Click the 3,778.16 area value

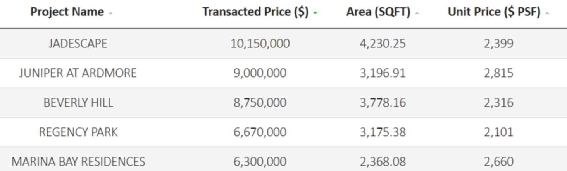382,103
